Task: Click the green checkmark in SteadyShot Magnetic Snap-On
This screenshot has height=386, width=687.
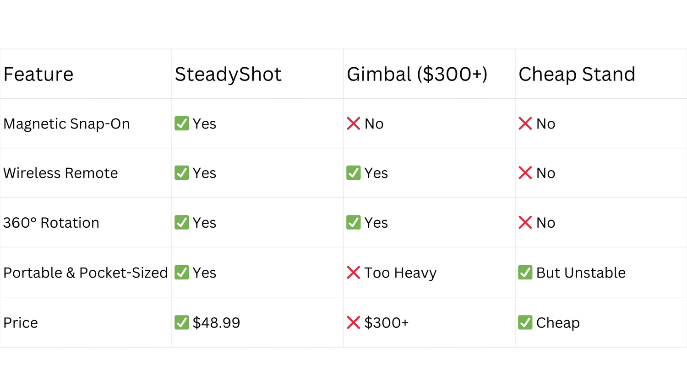Action: click(x=182, y=123)
